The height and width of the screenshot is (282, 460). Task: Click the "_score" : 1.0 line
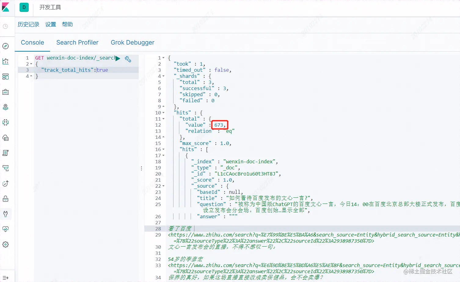coord(213,180)
